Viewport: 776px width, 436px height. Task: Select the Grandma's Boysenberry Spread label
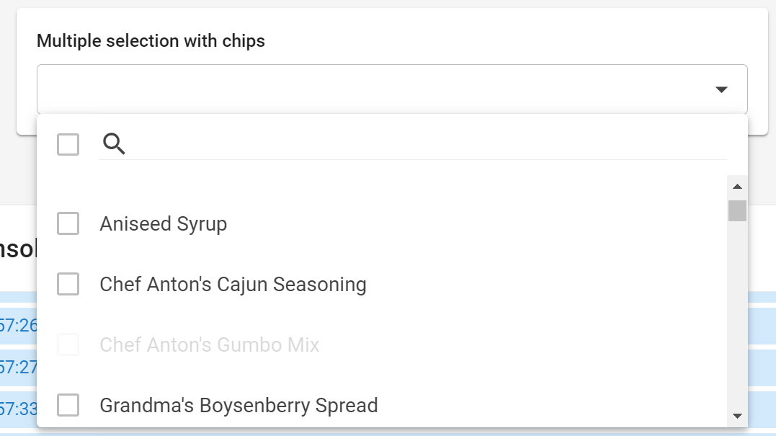pyautogui.click(x=238, y=406)
